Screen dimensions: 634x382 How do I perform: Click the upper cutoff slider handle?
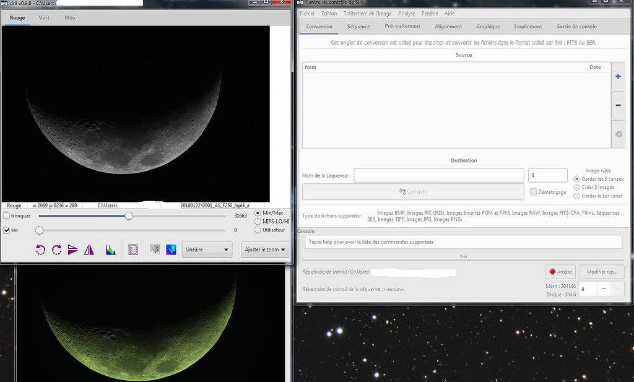point(129,215)
